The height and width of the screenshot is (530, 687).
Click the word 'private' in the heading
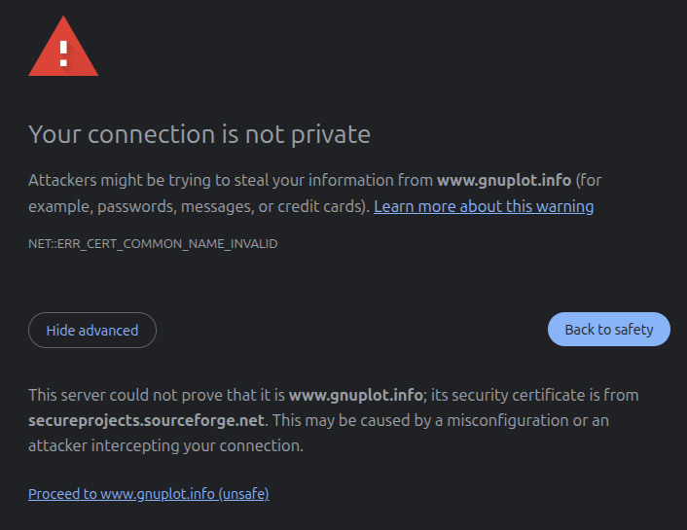coord(330,134)
